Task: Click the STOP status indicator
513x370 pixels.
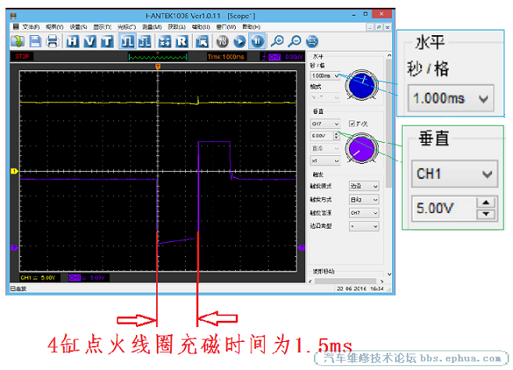Action: click(x=22, y=57)
